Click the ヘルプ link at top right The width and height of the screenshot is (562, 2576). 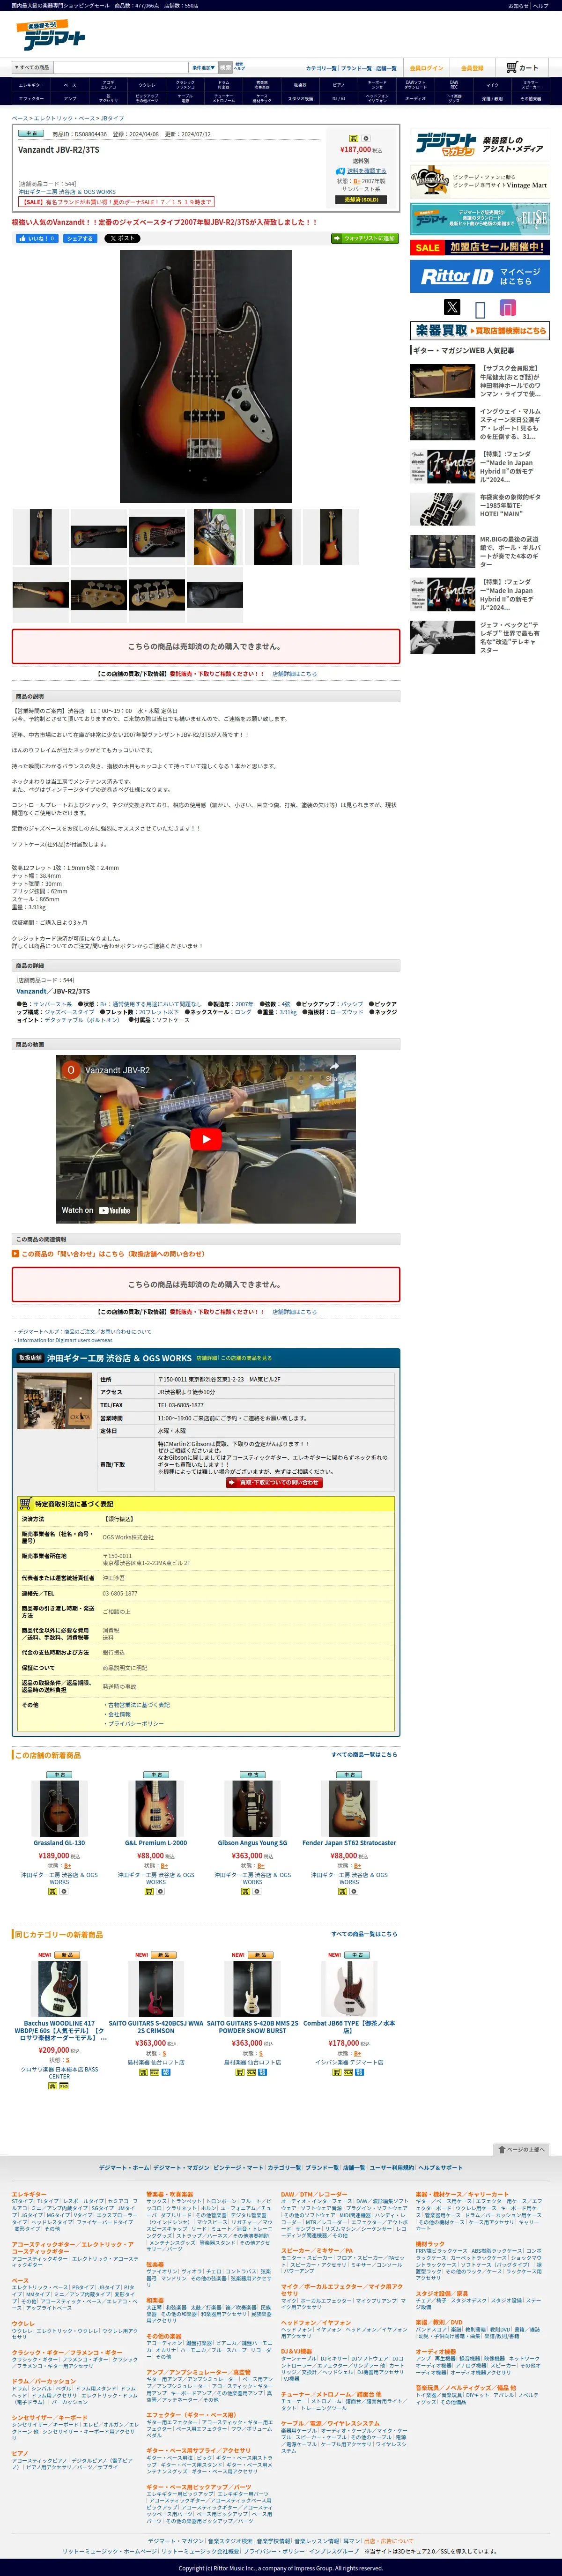tap(541, 5)
